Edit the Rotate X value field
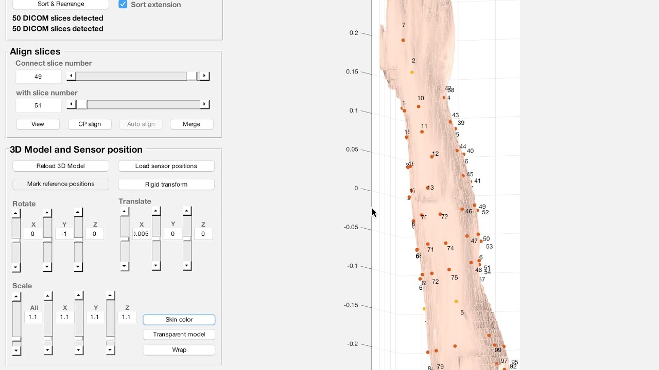Viewport: 659px width, 370px height. [32, 234]
